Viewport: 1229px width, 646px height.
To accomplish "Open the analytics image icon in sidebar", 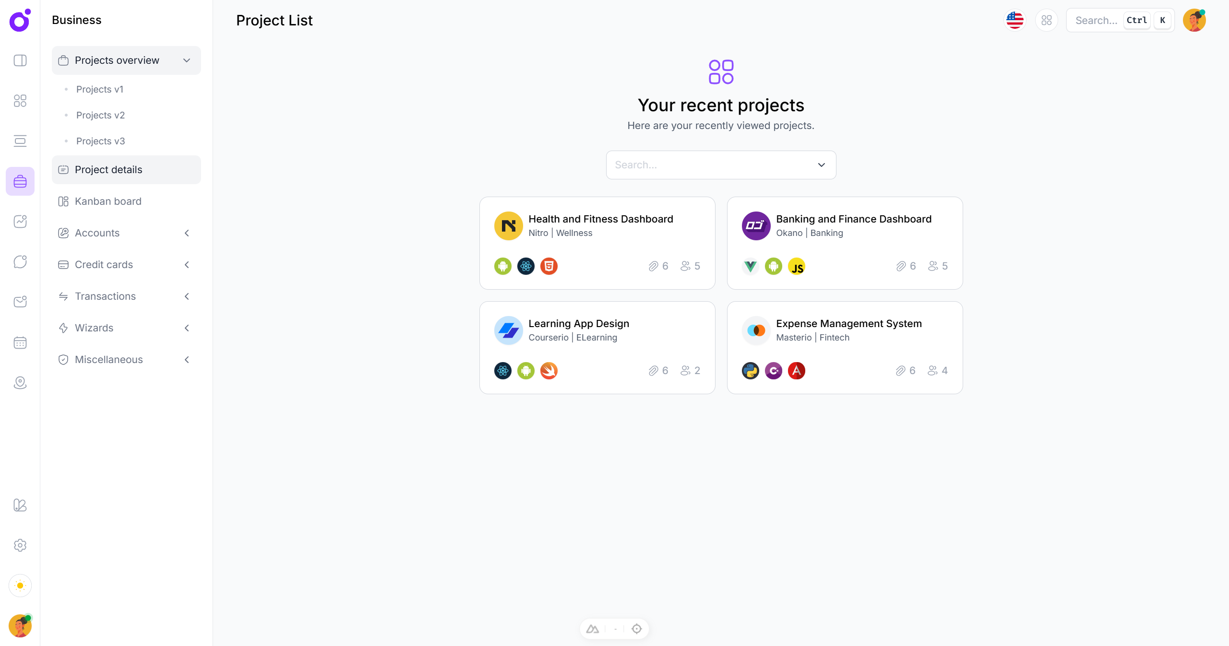I will [20, 222].
